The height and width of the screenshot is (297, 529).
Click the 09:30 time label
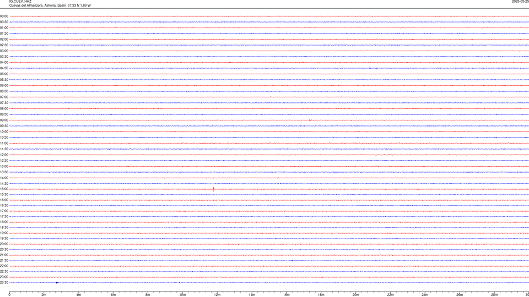pos(4,126)
